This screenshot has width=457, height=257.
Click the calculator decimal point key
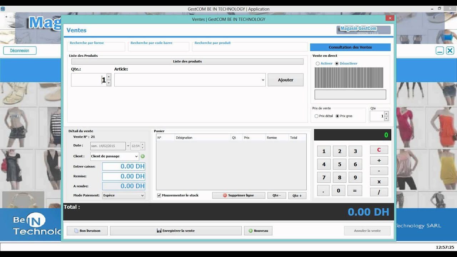[323, 191]
